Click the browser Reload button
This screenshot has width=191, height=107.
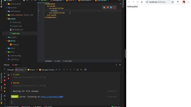point(138,2)
